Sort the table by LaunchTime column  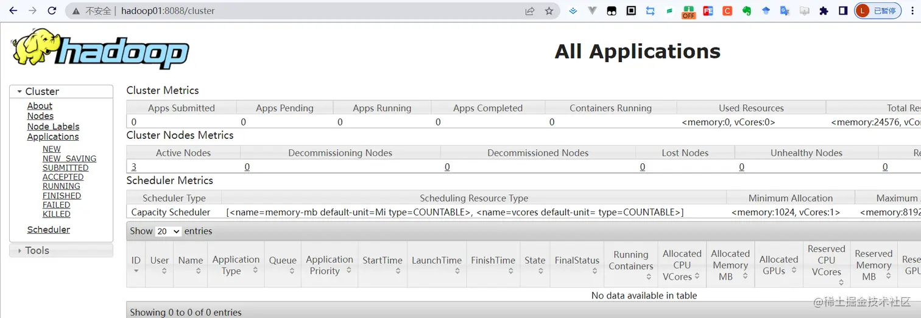pyautogui.click(x=437, y=264)
